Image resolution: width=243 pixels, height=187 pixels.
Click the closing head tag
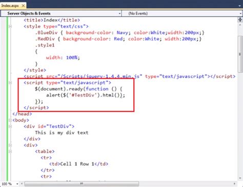coord(22,114)
